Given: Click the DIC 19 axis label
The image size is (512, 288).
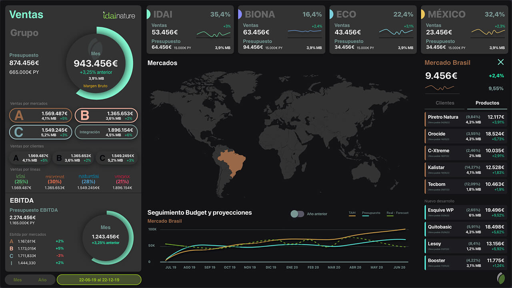Looking at the screenshot, I should pyautogui.click(x=271, y=268).
